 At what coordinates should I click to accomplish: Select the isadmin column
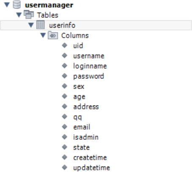[86, 137]
